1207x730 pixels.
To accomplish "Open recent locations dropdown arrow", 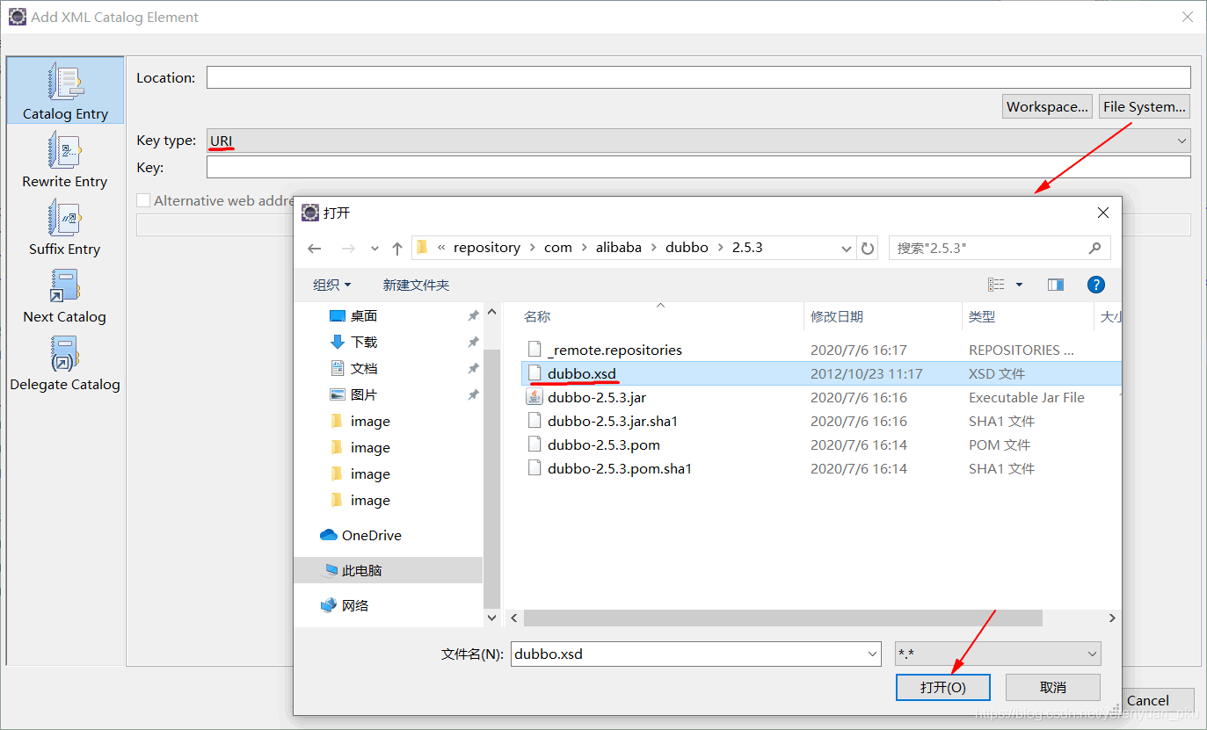I will point(374,249).
